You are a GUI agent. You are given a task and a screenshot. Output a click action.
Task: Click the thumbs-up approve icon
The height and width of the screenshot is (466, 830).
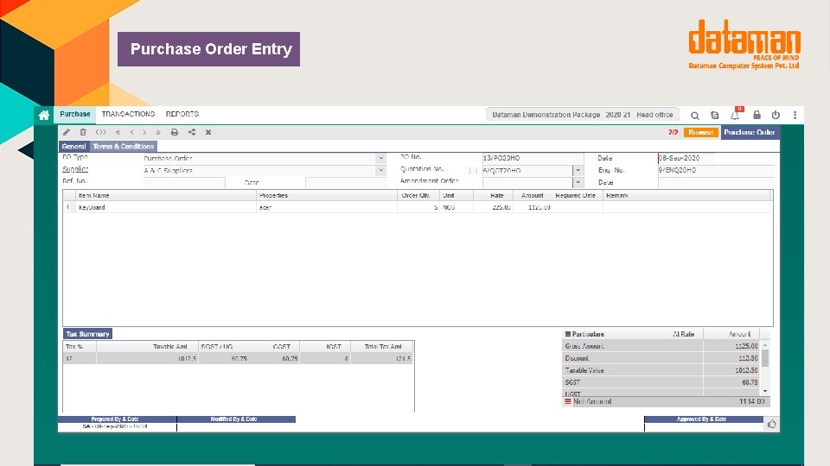tap(772, 424)
